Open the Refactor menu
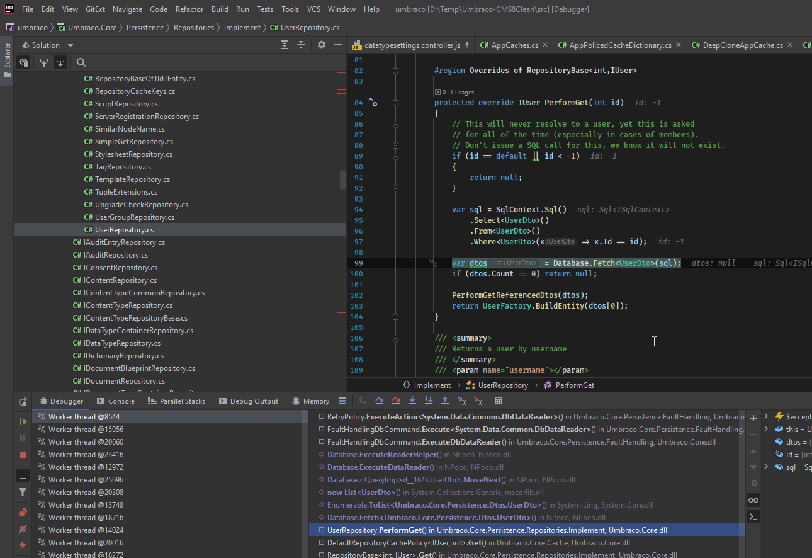The width and height of the screenshot is (812, 558). (189, 9)
